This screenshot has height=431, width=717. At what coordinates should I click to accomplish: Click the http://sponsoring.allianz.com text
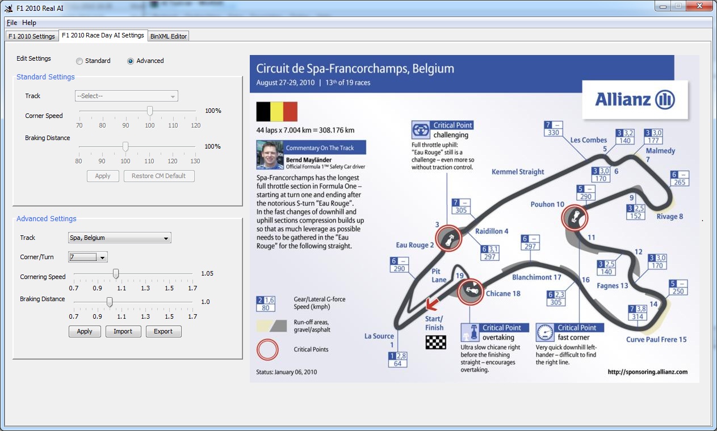(x=647, y=372)
